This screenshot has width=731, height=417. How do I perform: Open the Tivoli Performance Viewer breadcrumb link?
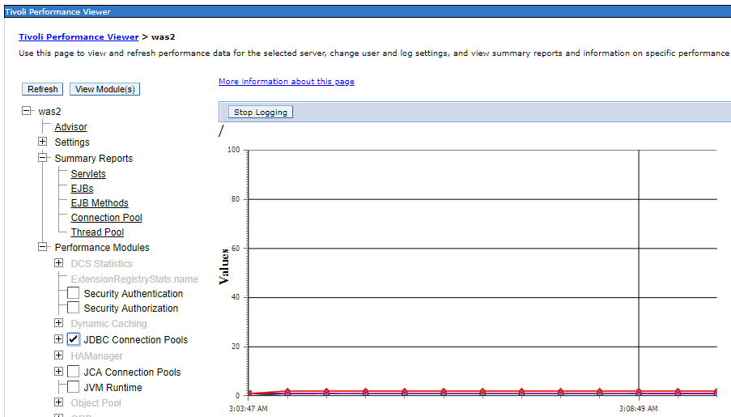(x=79, y=37)
